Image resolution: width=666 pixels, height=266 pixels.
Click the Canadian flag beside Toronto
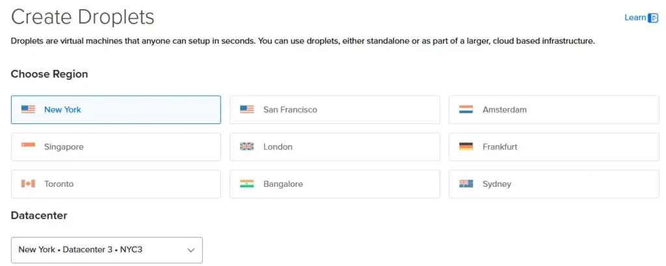coord(28,184)
